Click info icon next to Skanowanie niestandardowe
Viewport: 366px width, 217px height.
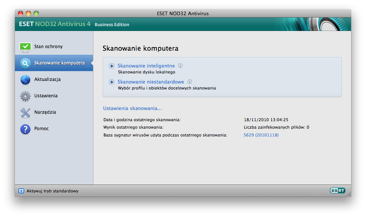(190, 82)
